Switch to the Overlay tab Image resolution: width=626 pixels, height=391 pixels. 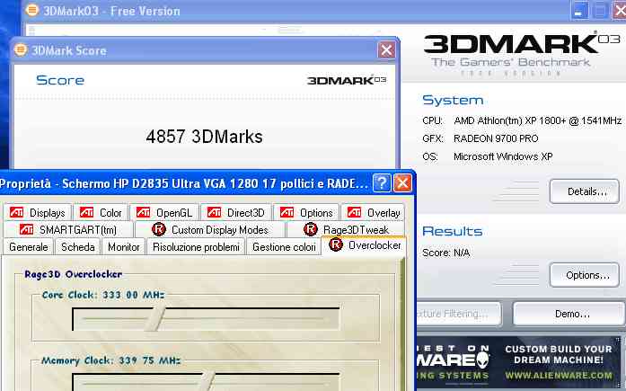(374, 212)
